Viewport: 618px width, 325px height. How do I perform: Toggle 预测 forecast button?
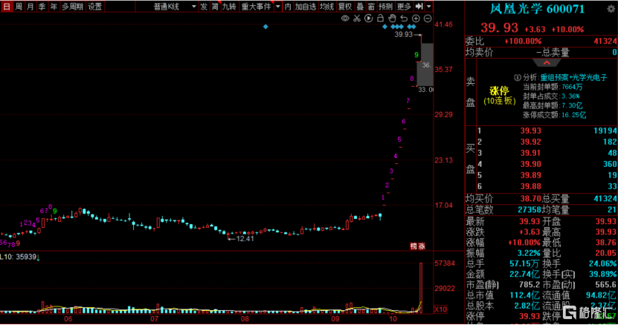[x=385, y=7]
